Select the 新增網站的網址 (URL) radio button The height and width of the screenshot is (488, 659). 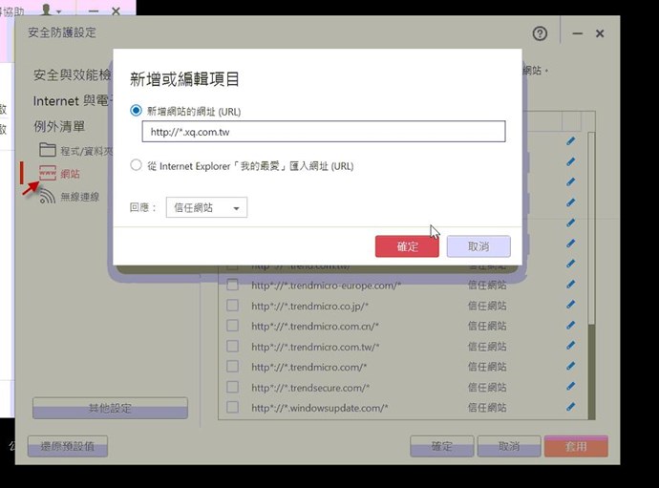click(136, 111)
